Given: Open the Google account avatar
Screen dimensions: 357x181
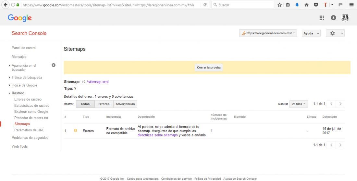Looking at the screenshot, I should (345, 18).
